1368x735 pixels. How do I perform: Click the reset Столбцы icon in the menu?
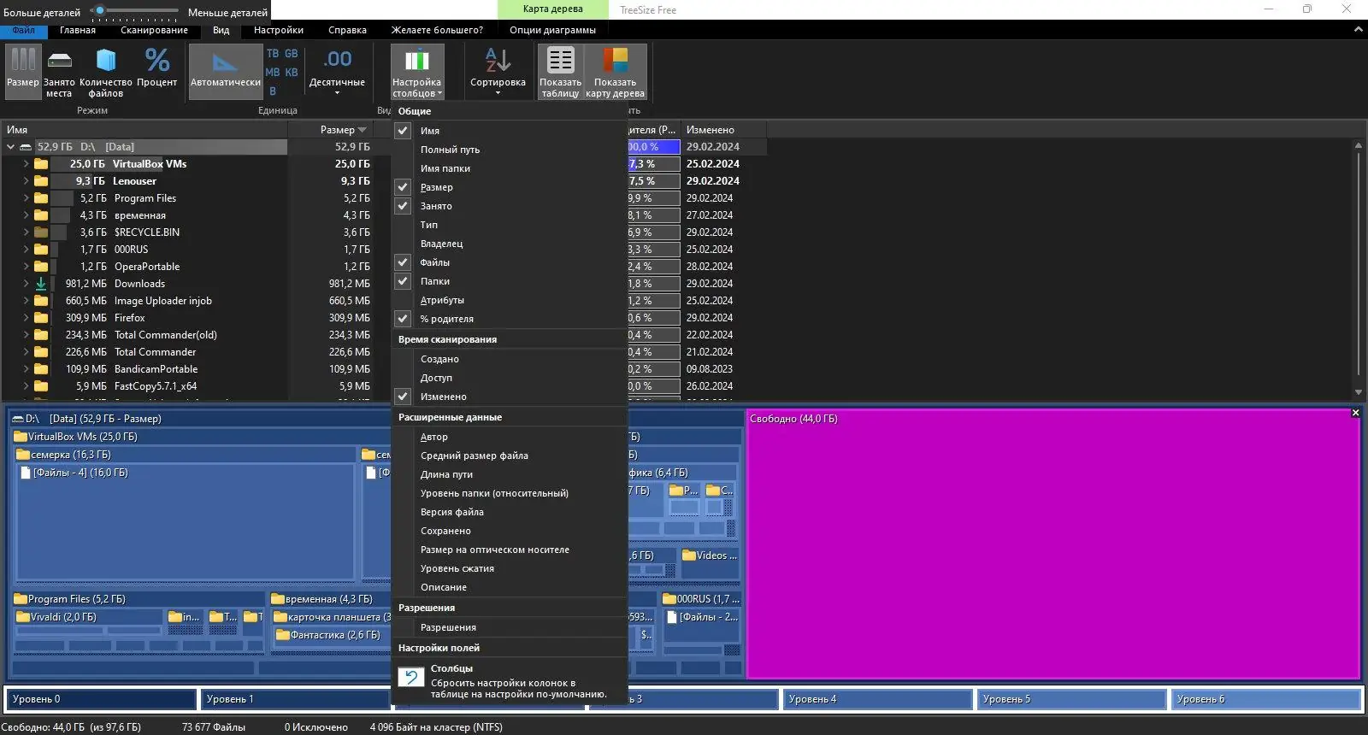click(x=411, y=677)
